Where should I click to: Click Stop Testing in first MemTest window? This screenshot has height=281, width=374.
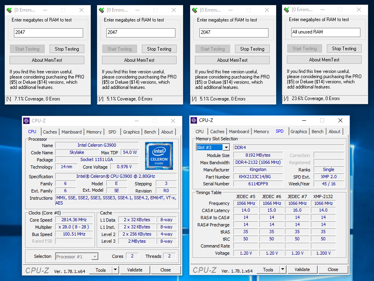tap(67, 49)
